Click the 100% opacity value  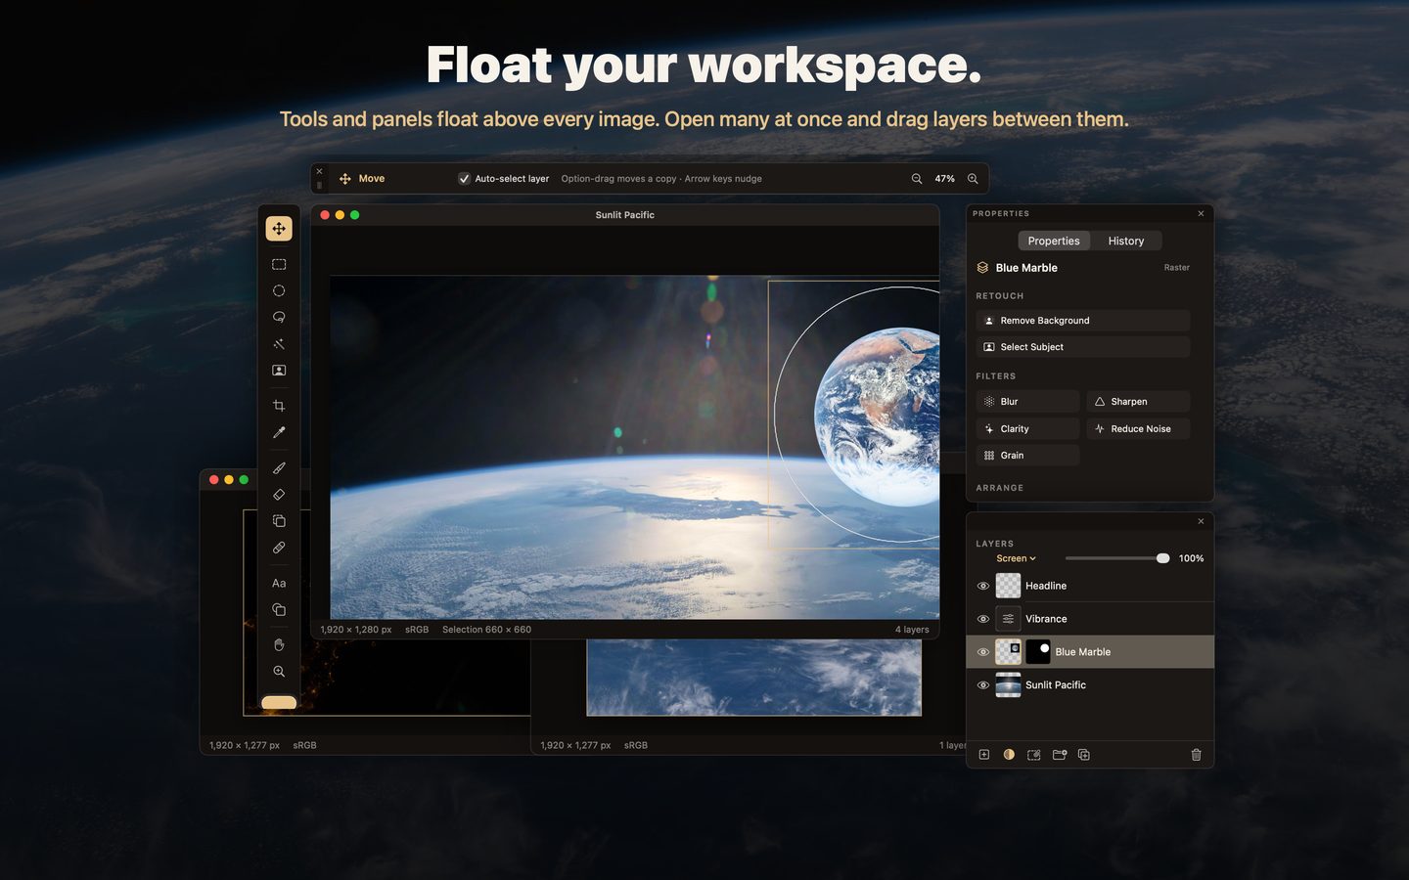tap(1191, 558)
